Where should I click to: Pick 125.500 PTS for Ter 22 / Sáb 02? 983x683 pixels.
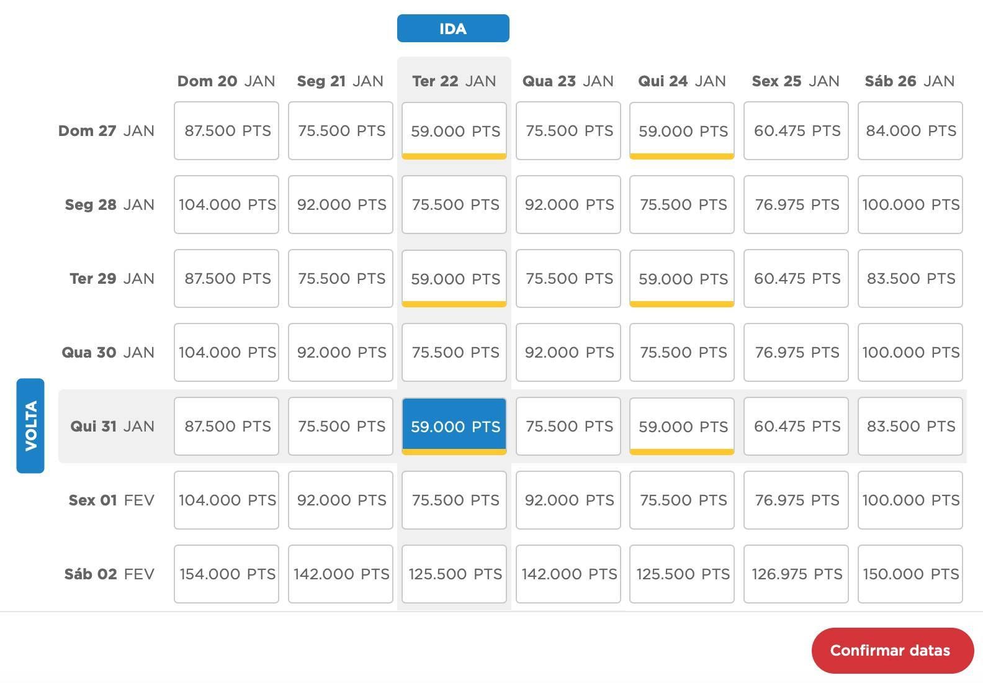point(454,574)
